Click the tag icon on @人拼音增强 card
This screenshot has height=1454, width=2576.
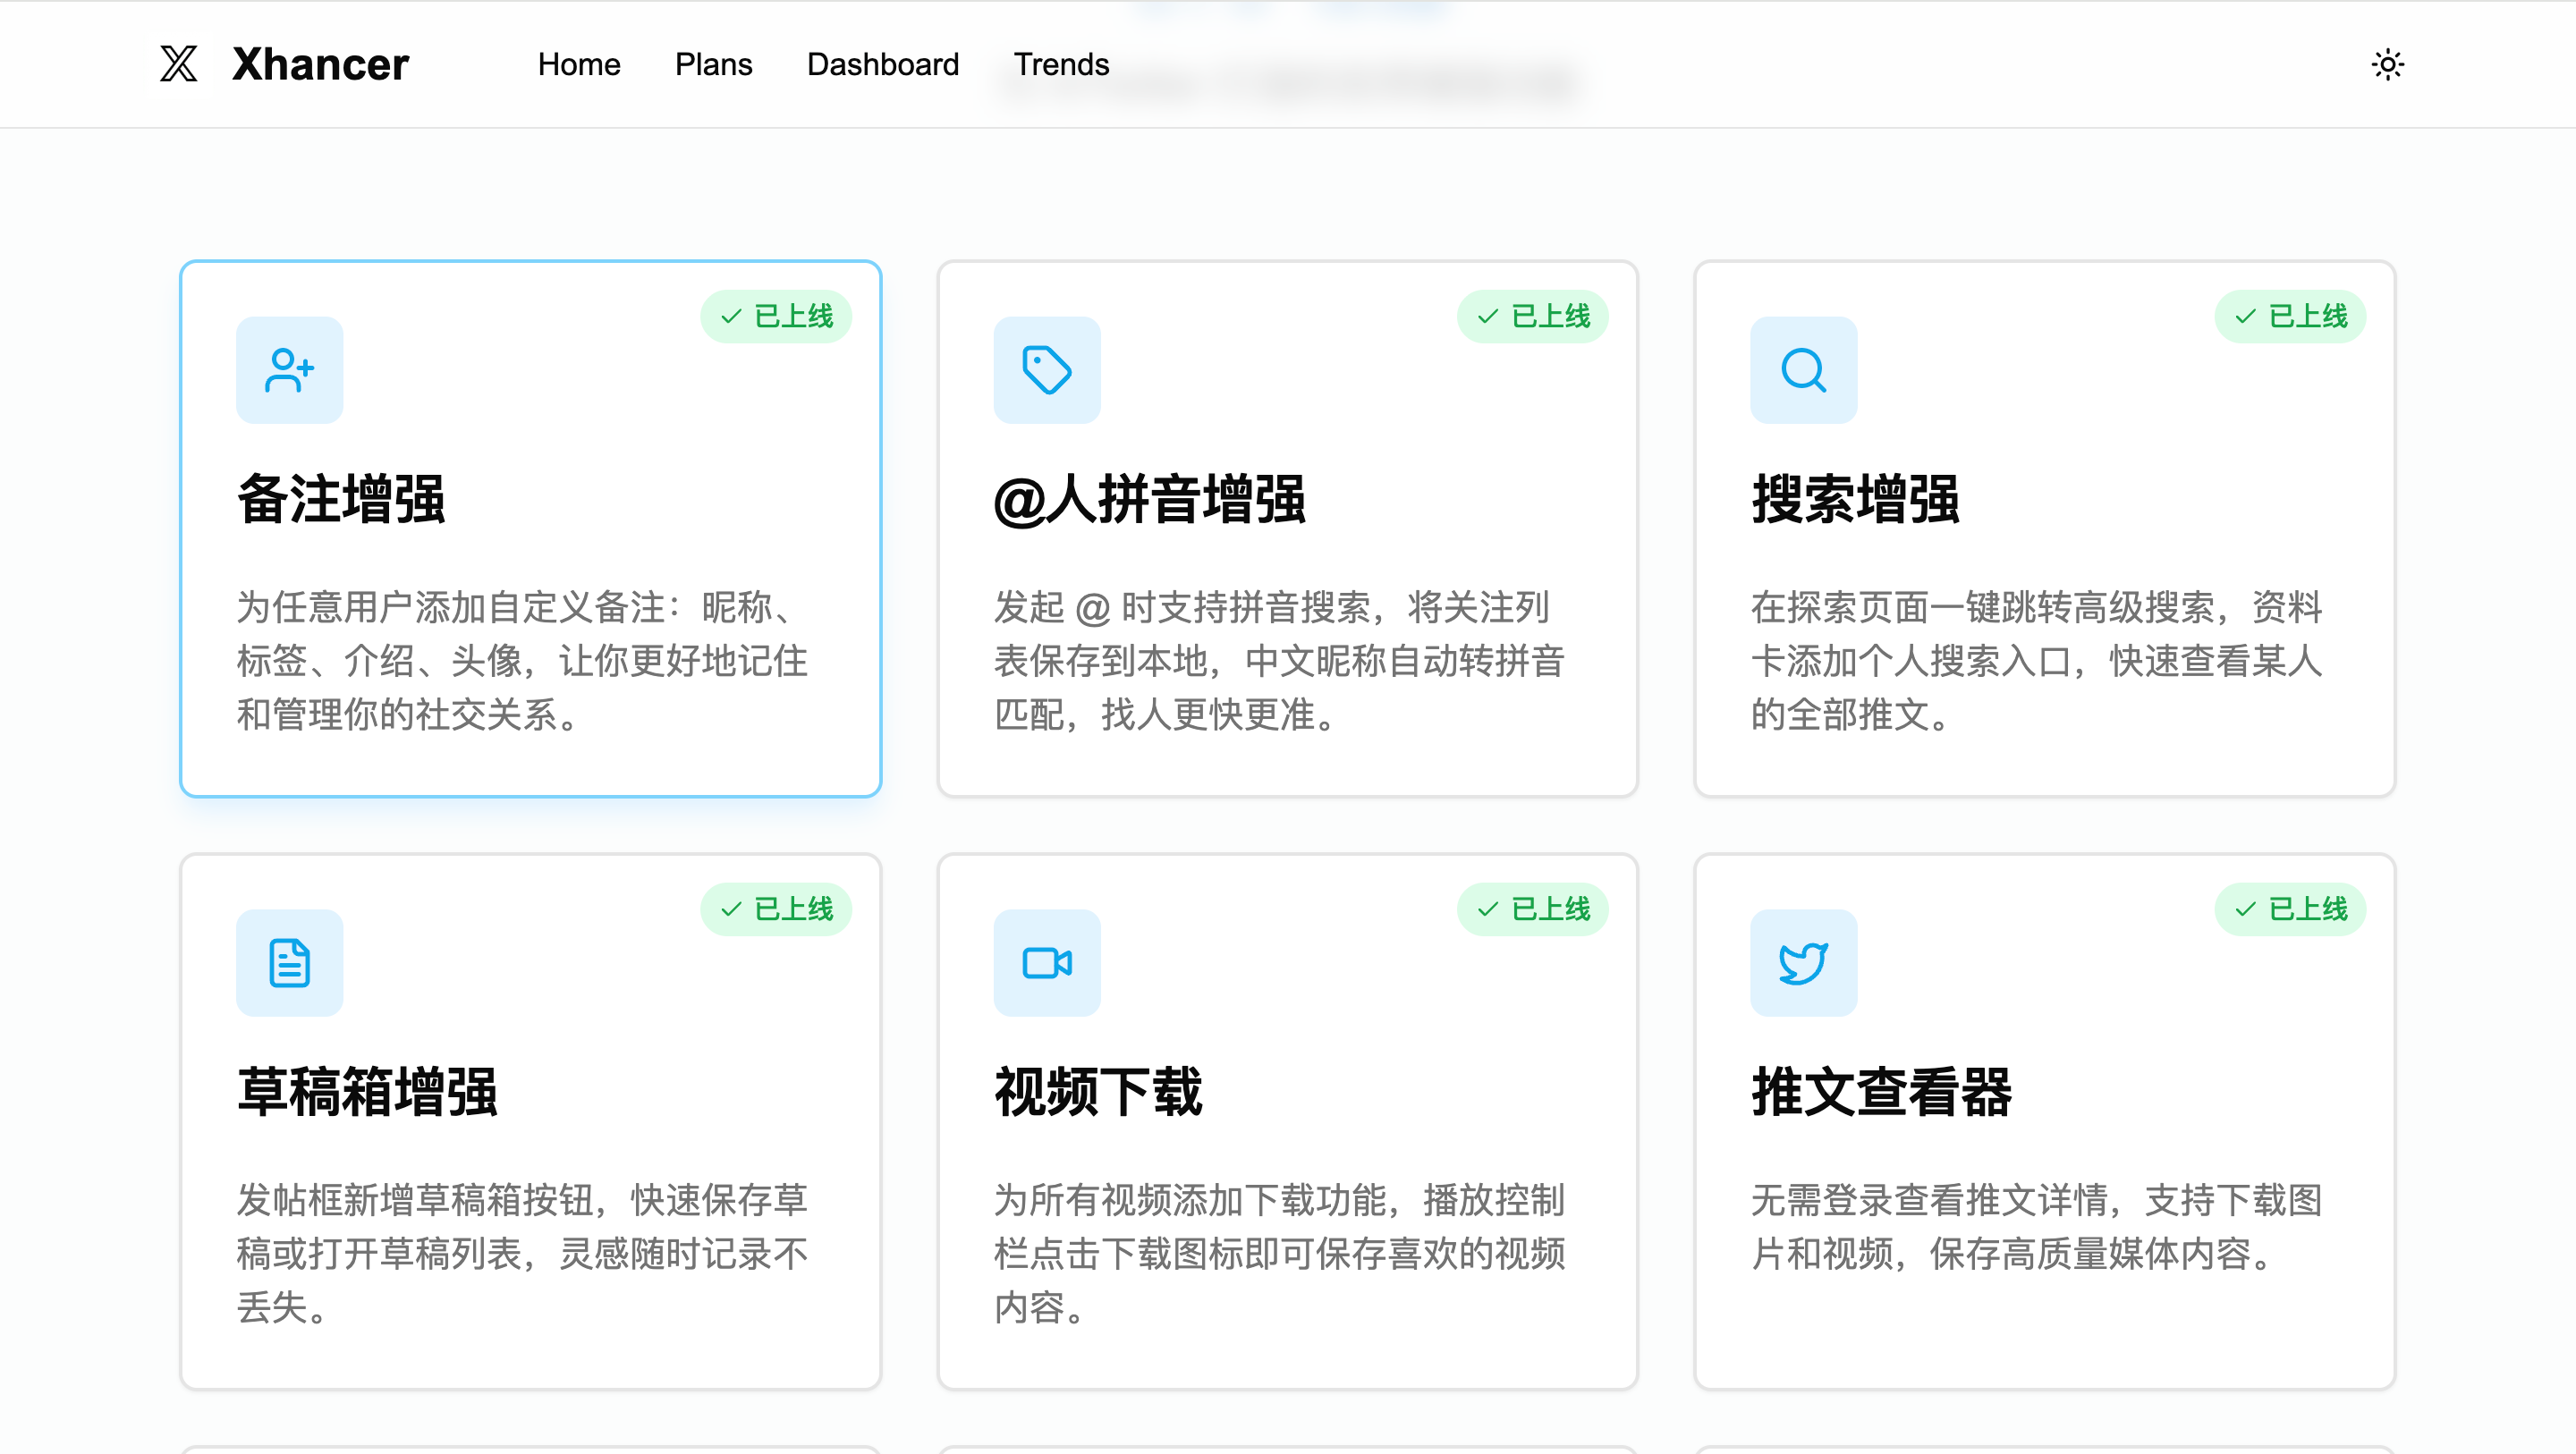(1046, 370)
